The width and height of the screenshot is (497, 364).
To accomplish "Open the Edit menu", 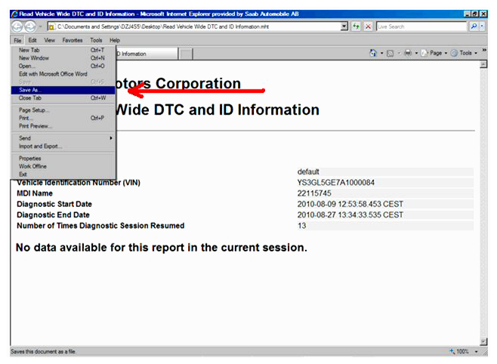I will pyautogui.click(x=32, y=40).
